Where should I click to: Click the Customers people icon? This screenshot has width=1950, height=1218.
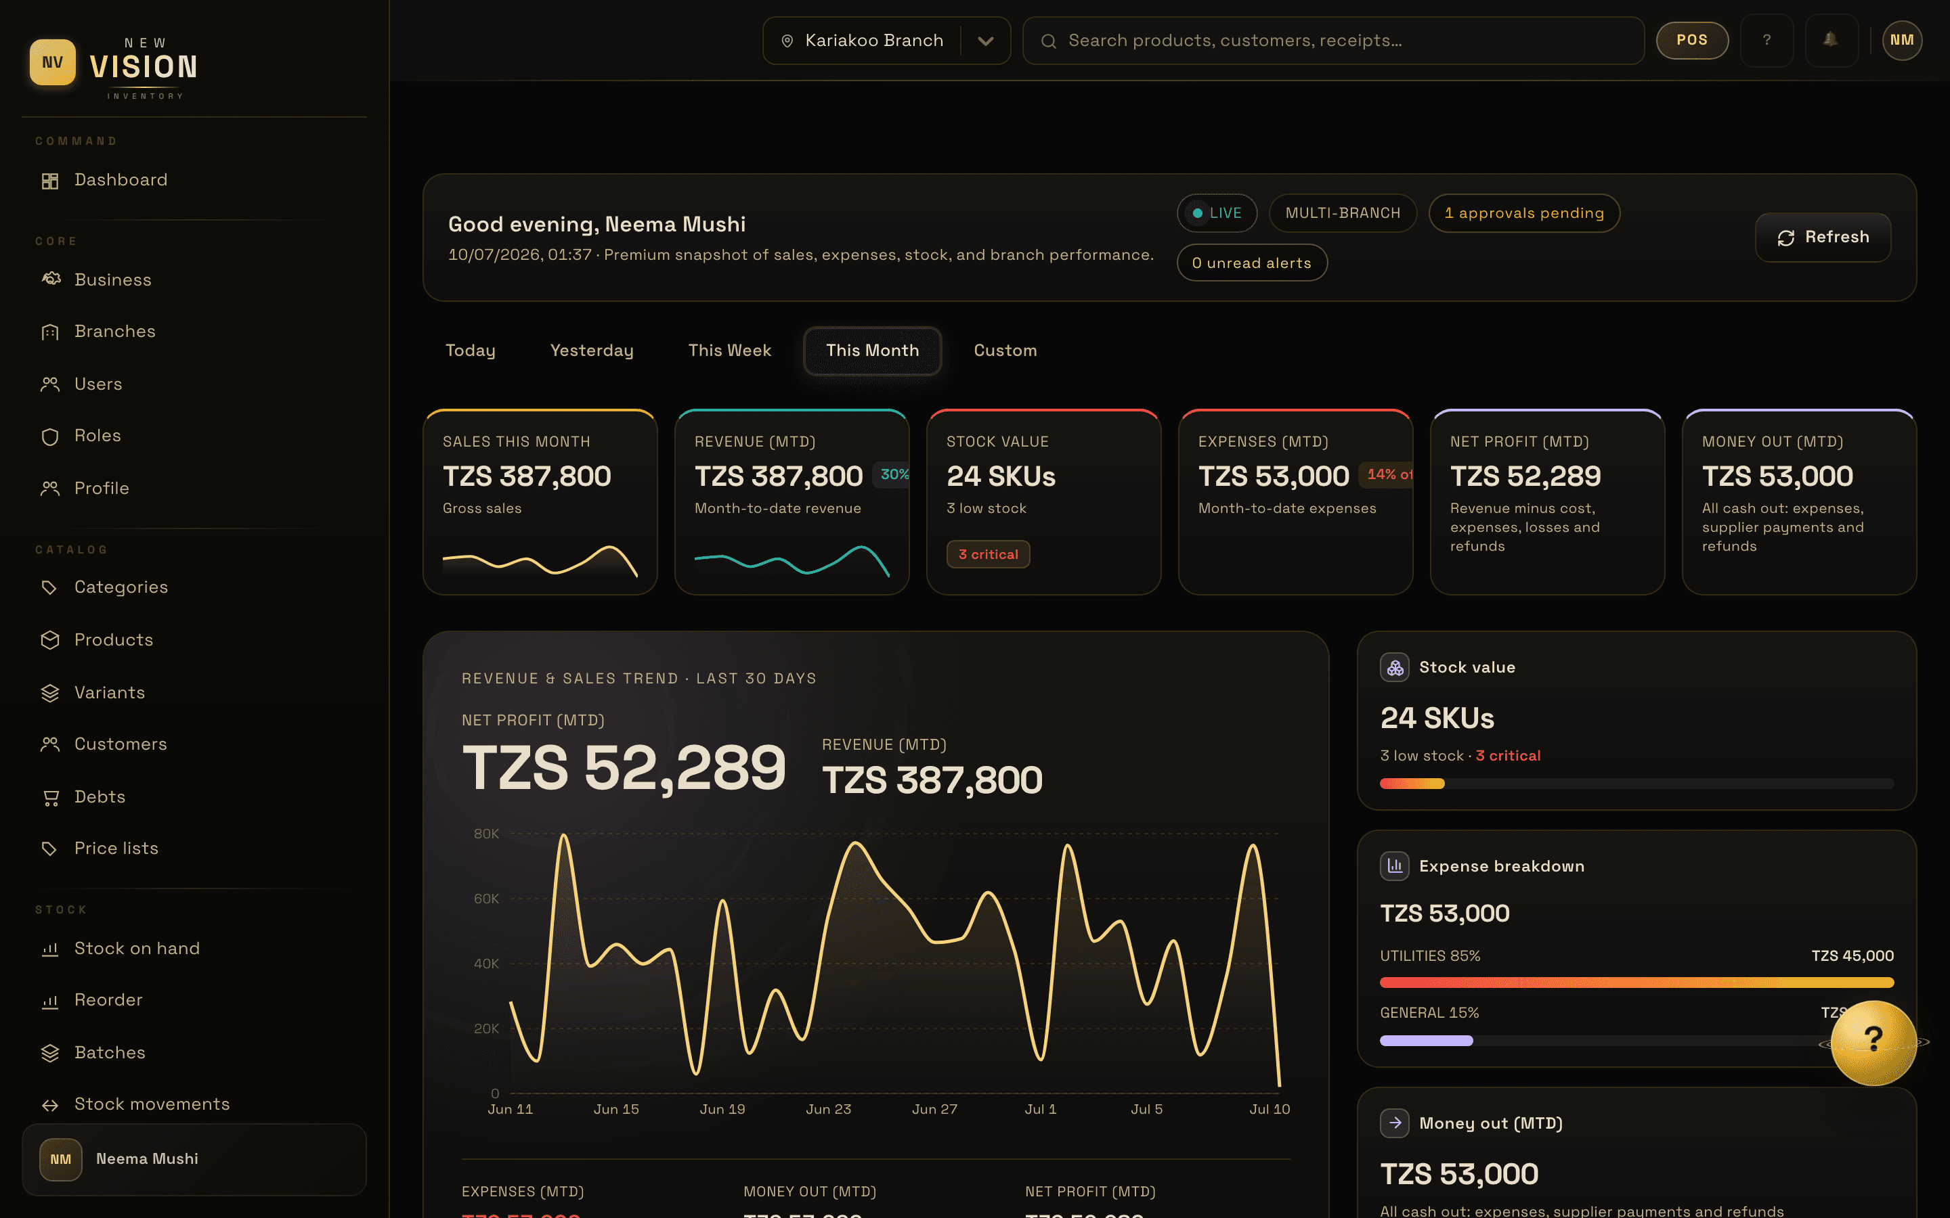(x=50, y=744)
